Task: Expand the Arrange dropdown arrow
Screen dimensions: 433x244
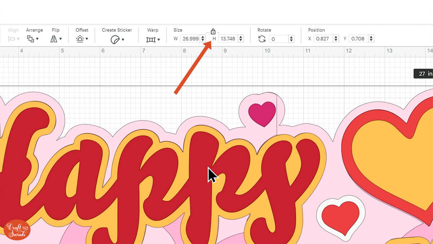Action: pos(37,39)
